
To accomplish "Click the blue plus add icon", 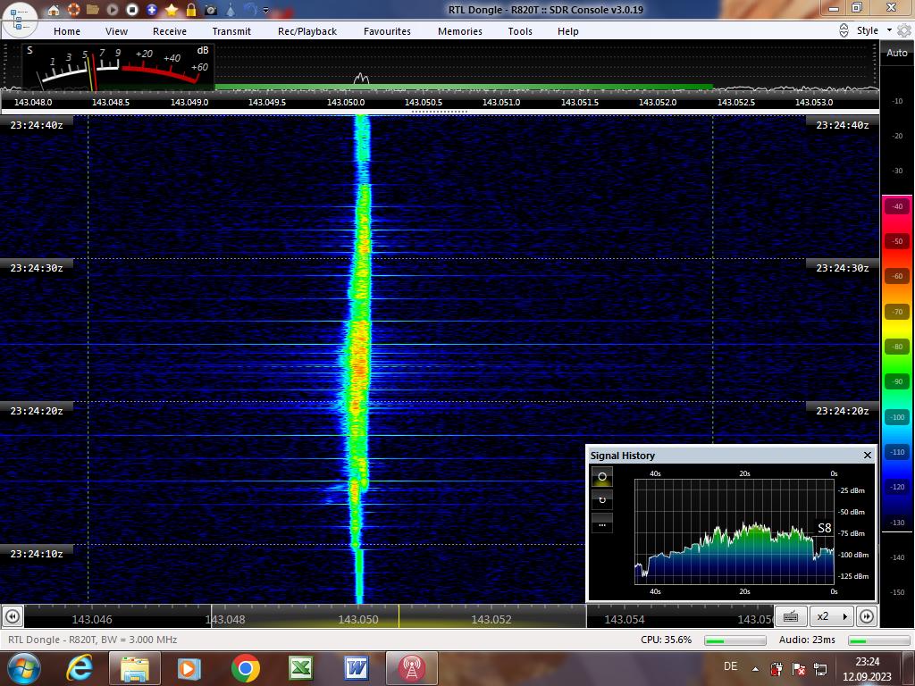I will point(152,9).
